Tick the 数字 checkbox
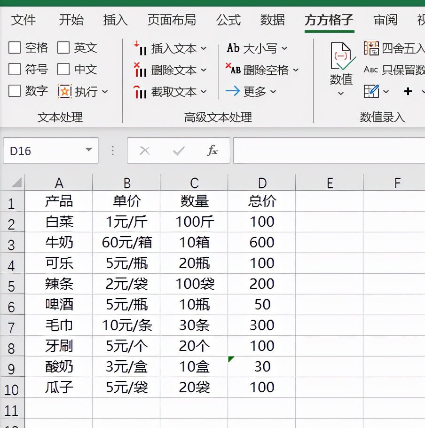 coord(16,91)
